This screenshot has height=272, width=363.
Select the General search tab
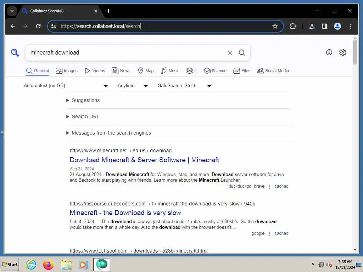pyautogui.click(x=37, y=71)
